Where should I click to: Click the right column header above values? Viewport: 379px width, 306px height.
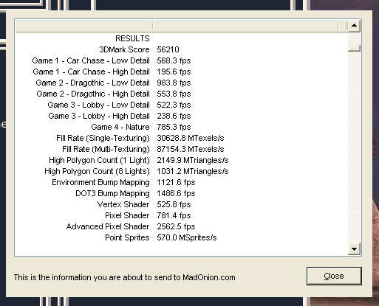(x=245, y=26)
